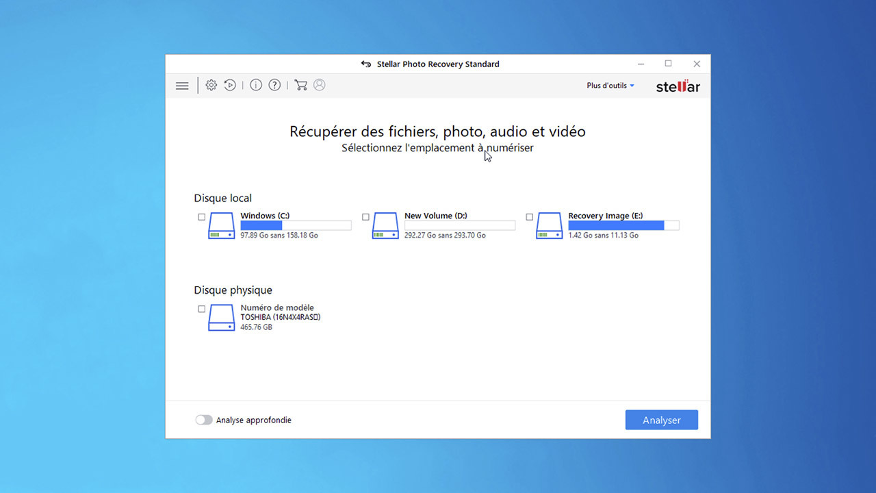This screenshot has height=493, width=876.
Task: Open the help question mark icon
Action: 274,85
